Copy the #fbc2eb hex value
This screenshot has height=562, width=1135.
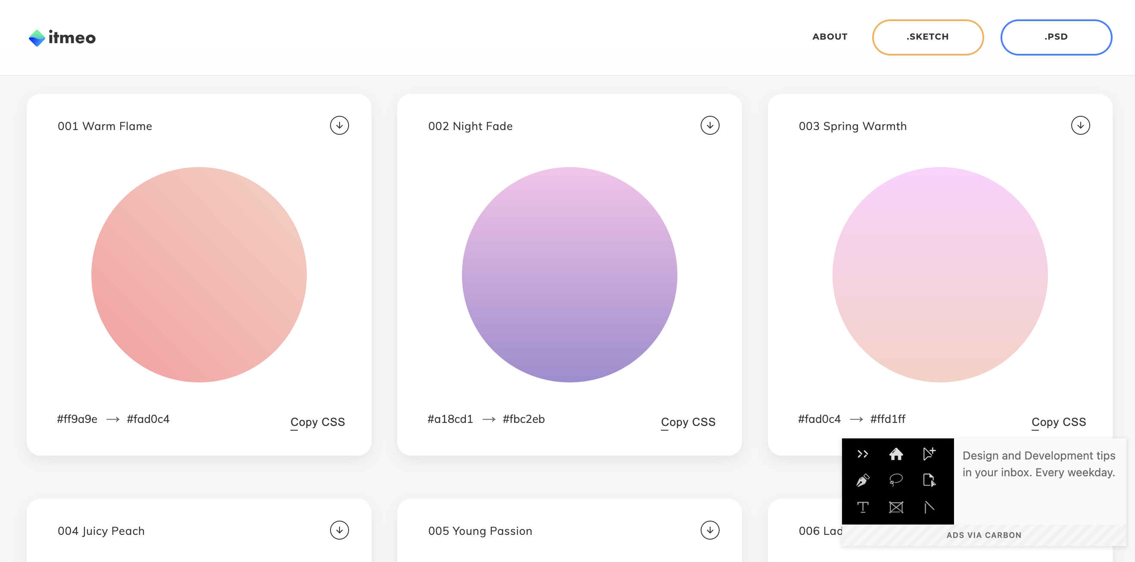coord(524,419)
